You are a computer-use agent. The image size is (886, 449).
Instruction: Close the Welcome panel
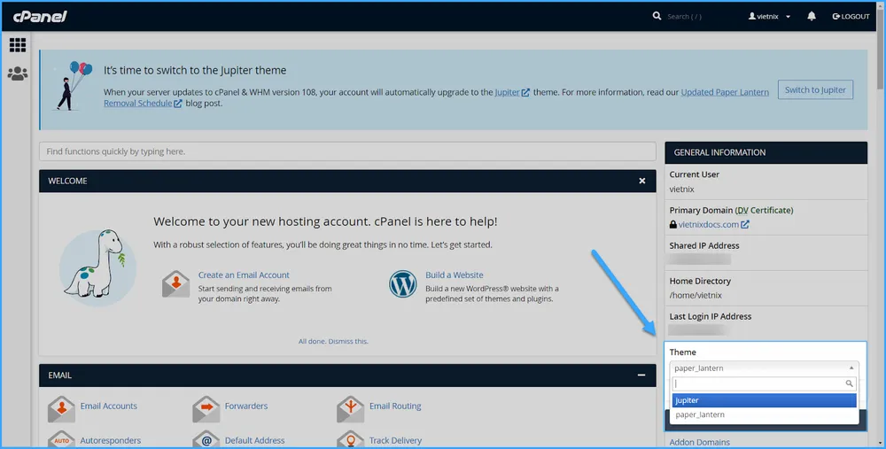pos(642,181)
